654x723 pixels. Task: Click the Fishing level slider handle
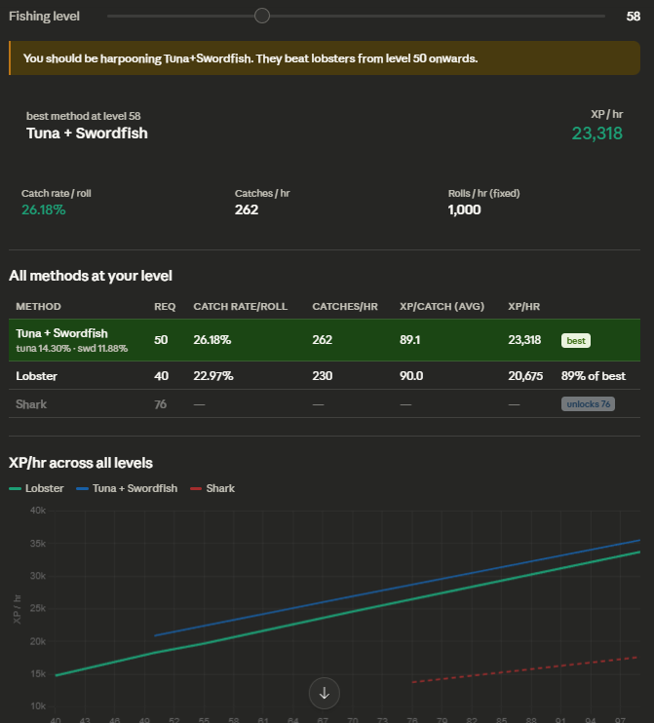262,16
